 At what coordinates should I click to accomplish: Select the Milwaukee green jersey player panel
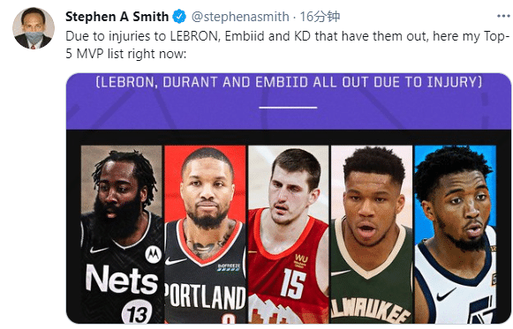pyautogui.click(x=372, y=235)
